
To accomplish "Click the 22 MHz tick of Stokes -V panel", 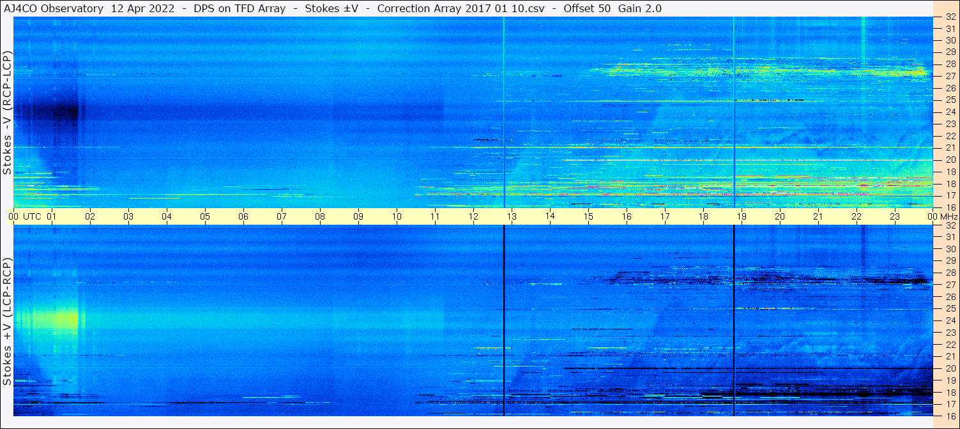I will click(x=950, y=136).
